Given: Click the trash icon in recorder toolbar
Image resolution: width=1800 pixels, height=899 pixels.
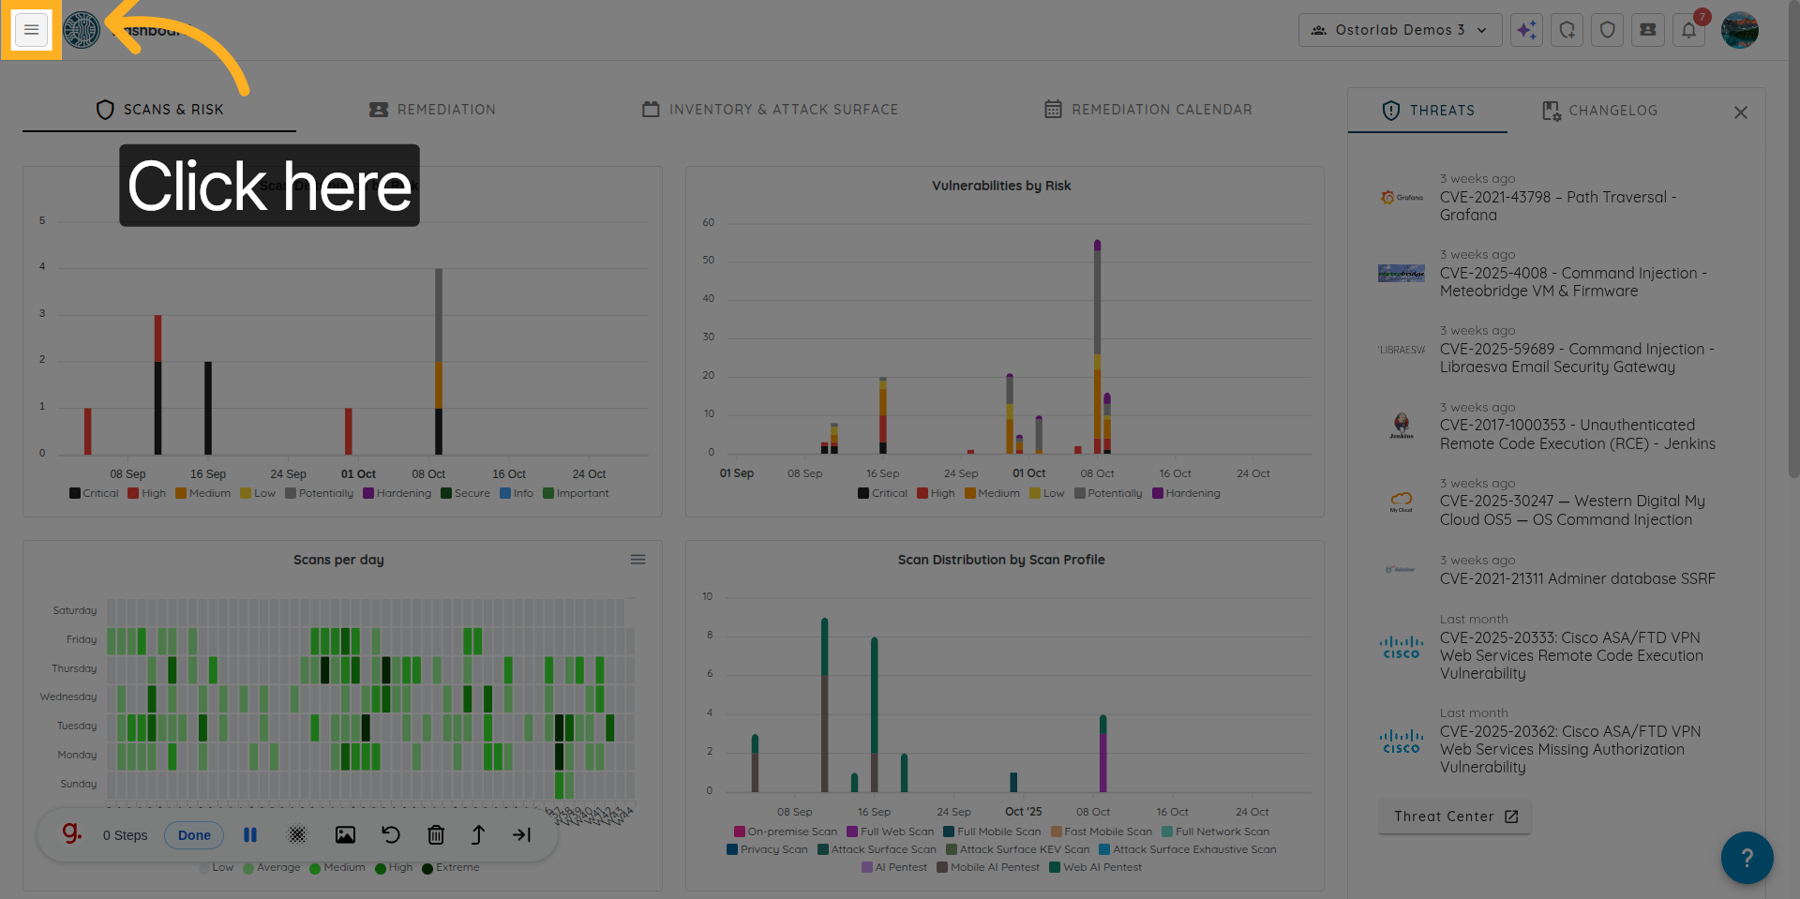Looking at the screenshot, I should tap(436, 834).
